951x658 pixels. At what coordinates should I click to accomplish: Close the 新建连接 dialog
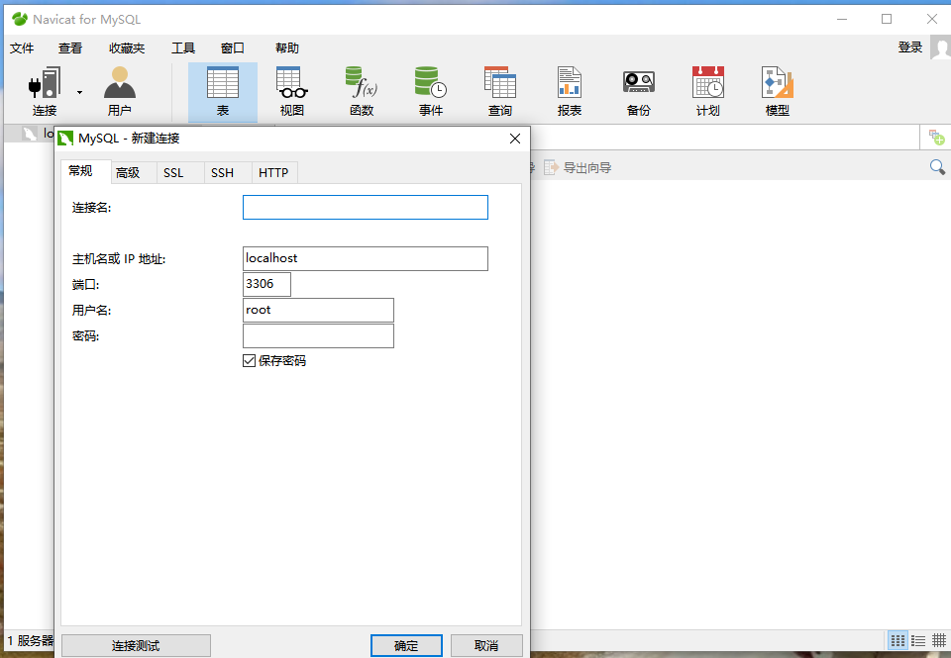(515, 139)
